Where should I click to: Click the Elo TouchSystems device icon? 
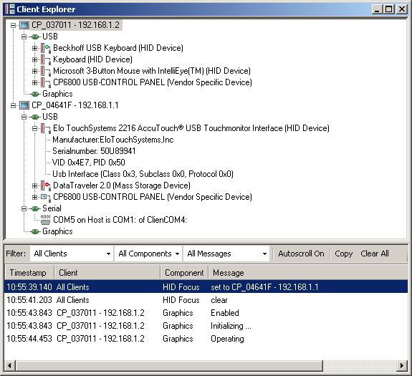click(x=46, y=128)
